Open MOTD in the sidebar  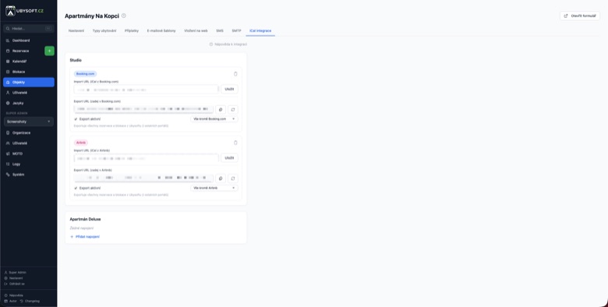pyautogui.click(x=28, y=153)
